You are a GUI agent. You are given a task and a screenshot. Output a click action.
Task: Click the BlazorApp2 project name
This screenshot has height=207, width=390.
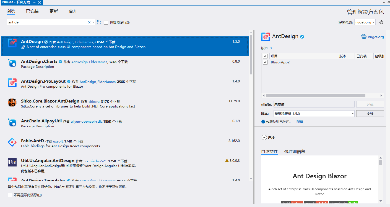(280, 62)
